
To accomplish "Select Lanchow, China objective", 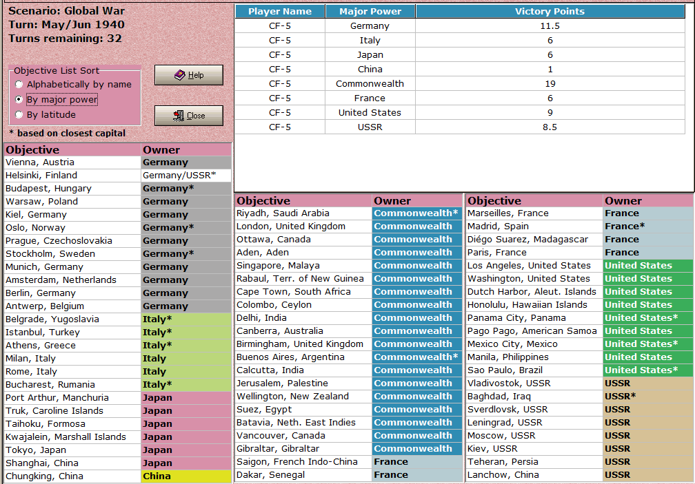I will 534,475.
